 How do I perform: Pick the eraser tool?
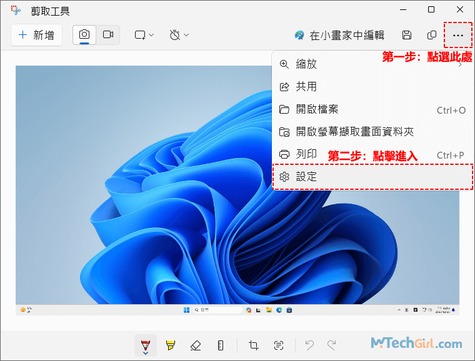point(195,345)
